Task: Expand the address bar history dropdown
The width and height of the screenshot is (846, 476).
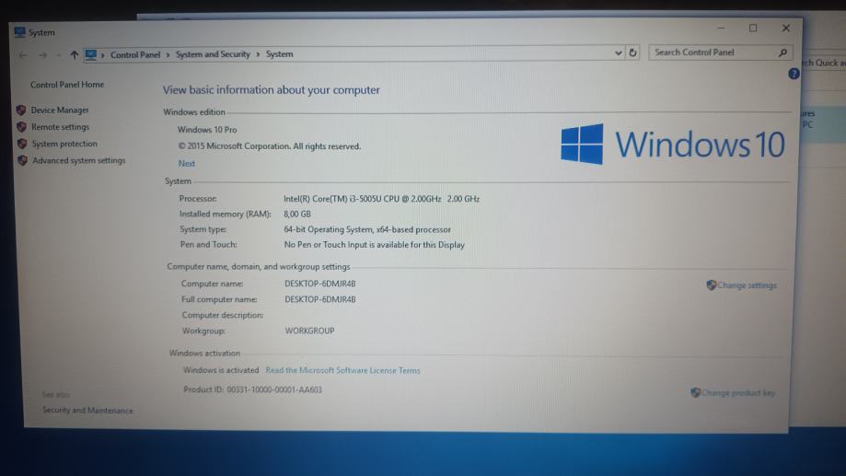Action: 619,52
